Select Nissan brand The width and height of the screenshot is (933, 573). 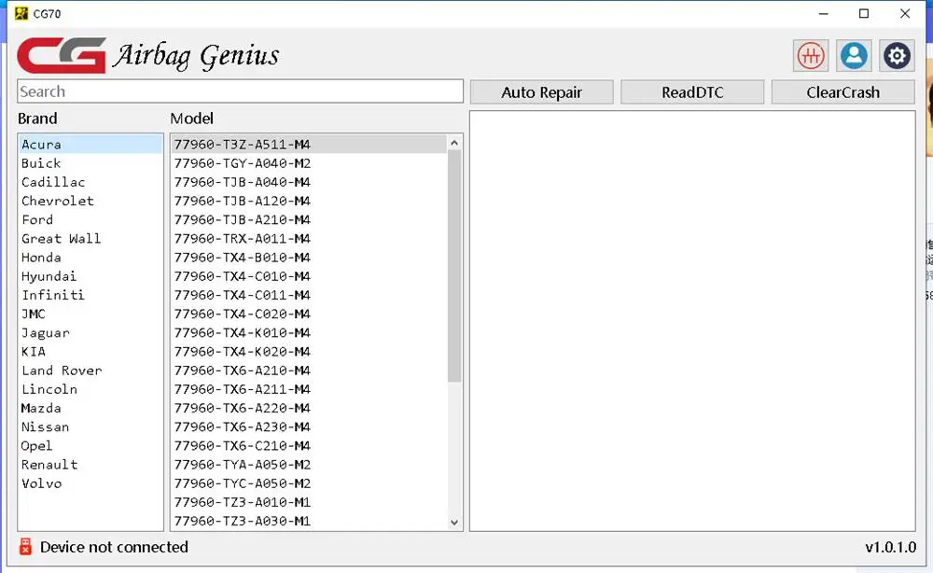click(x=90, y=426)
